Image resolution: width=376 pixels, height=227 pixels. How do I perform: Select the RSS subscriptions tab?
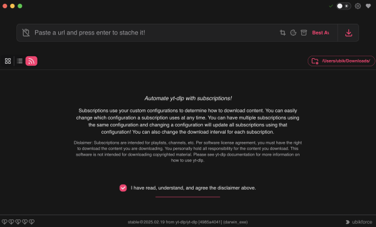tap(31, 61)
